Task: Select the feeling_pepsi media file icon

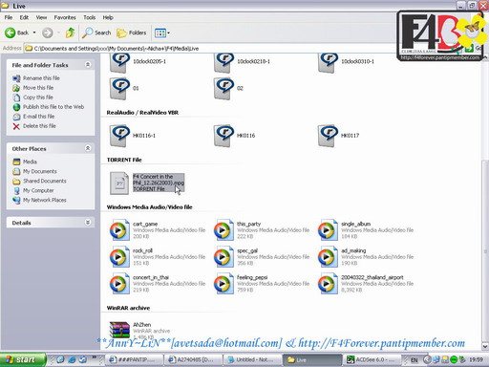Action: click(223, 284)
